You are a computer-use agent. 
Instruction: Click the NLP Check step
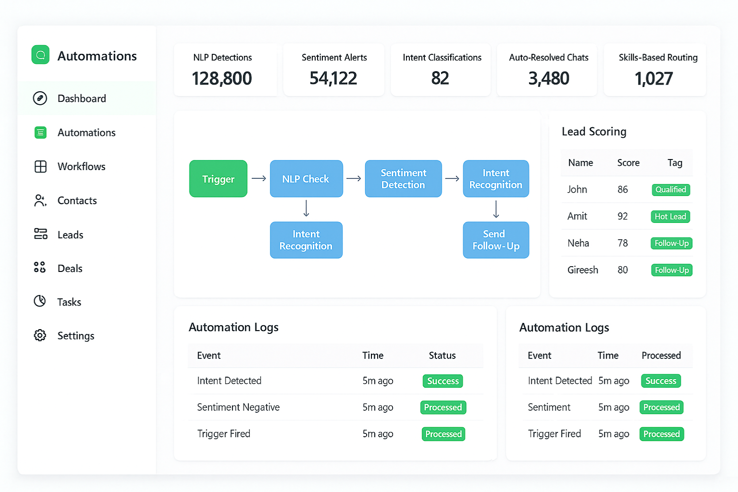306,179
